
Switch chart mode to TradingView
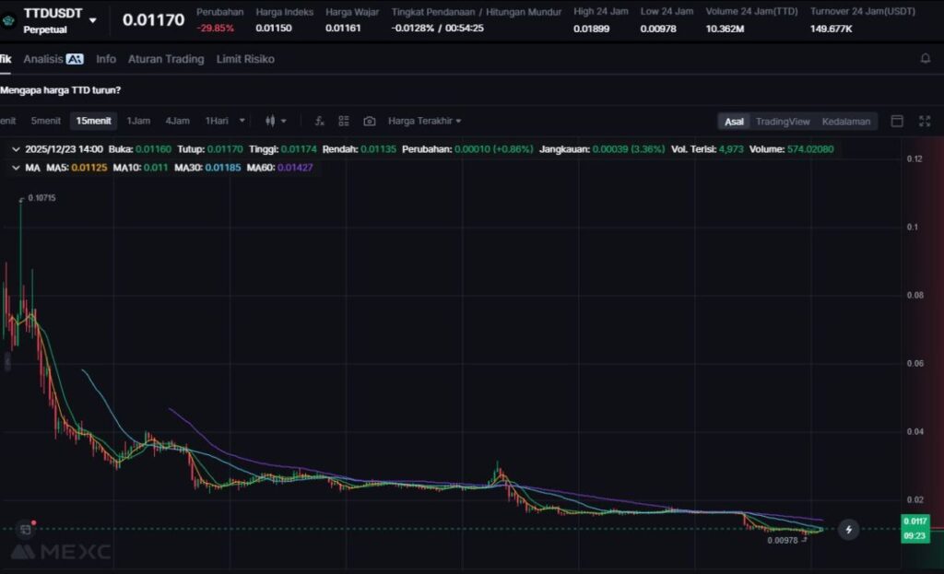782,122
